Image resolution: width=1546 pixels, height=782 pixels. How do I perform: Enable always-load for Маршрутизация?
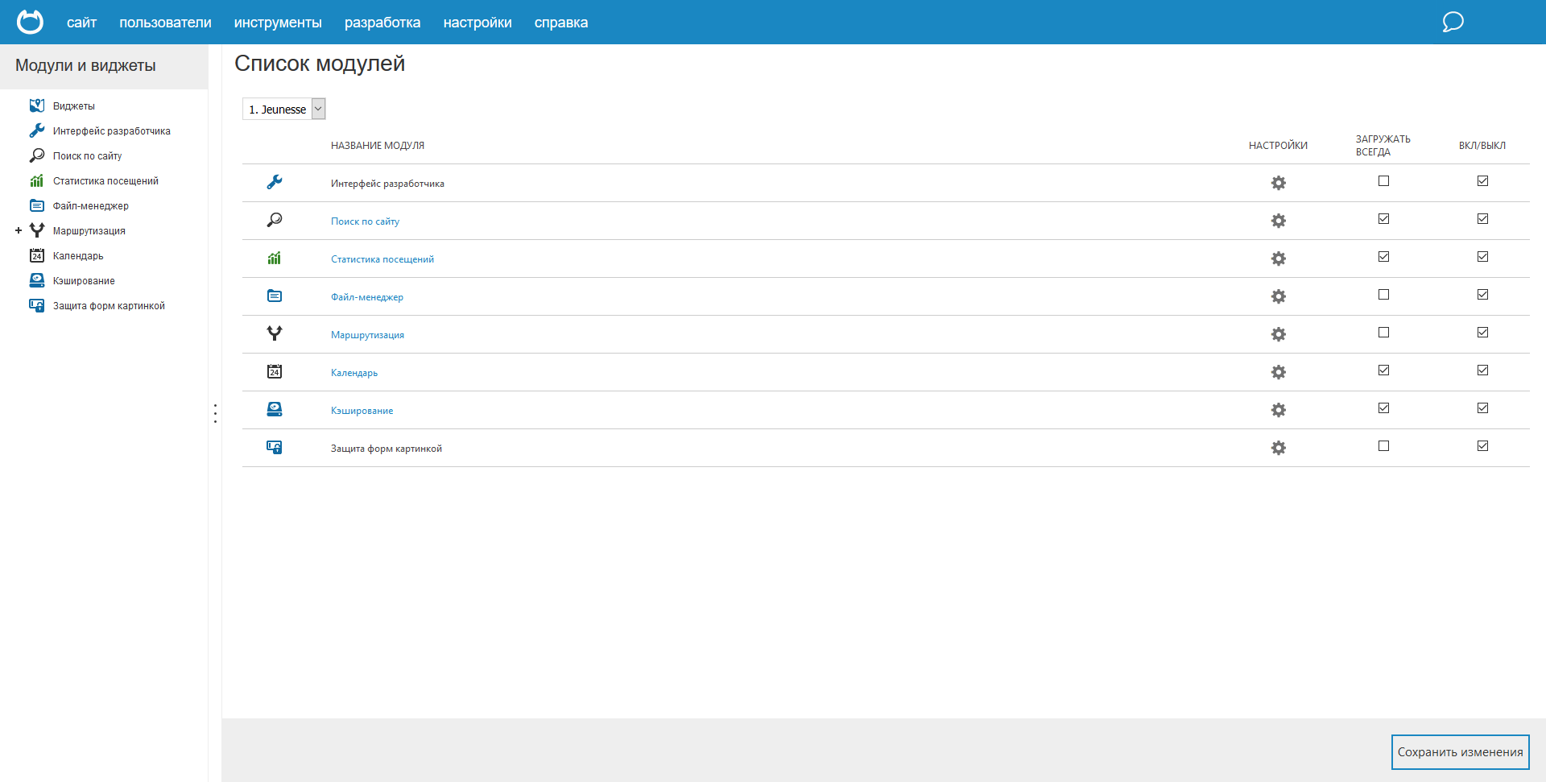(x=1383, y=333)
